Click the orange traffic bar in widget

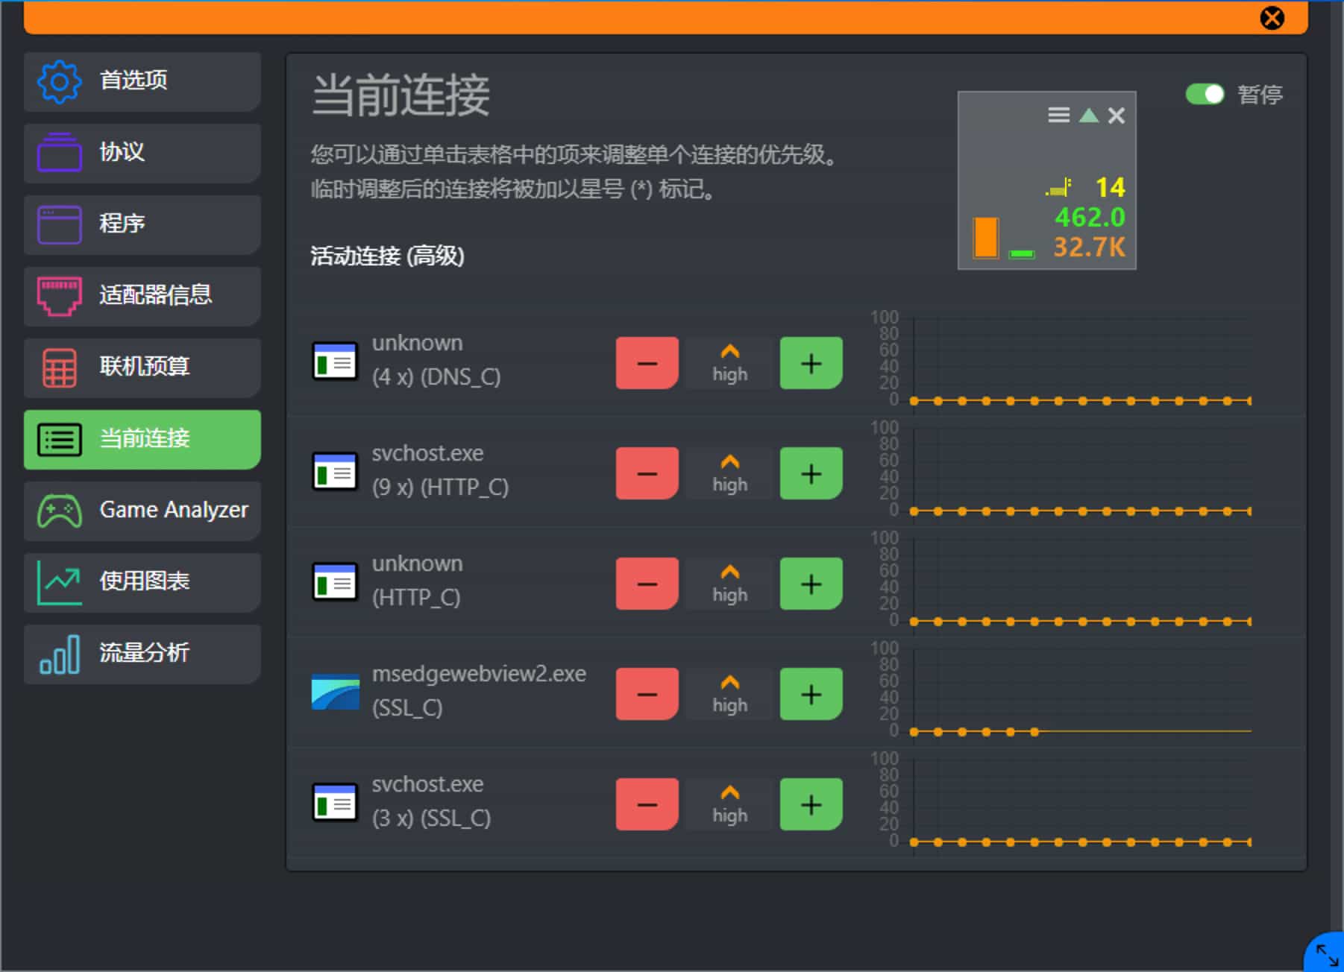click(985, 239)
